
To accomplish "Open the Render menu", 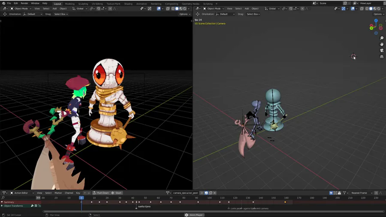I will coord(24,3).
